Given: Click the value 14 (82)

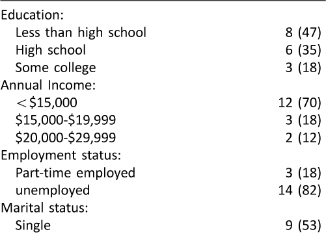Looking at the screenshot, I should (299, 190).
